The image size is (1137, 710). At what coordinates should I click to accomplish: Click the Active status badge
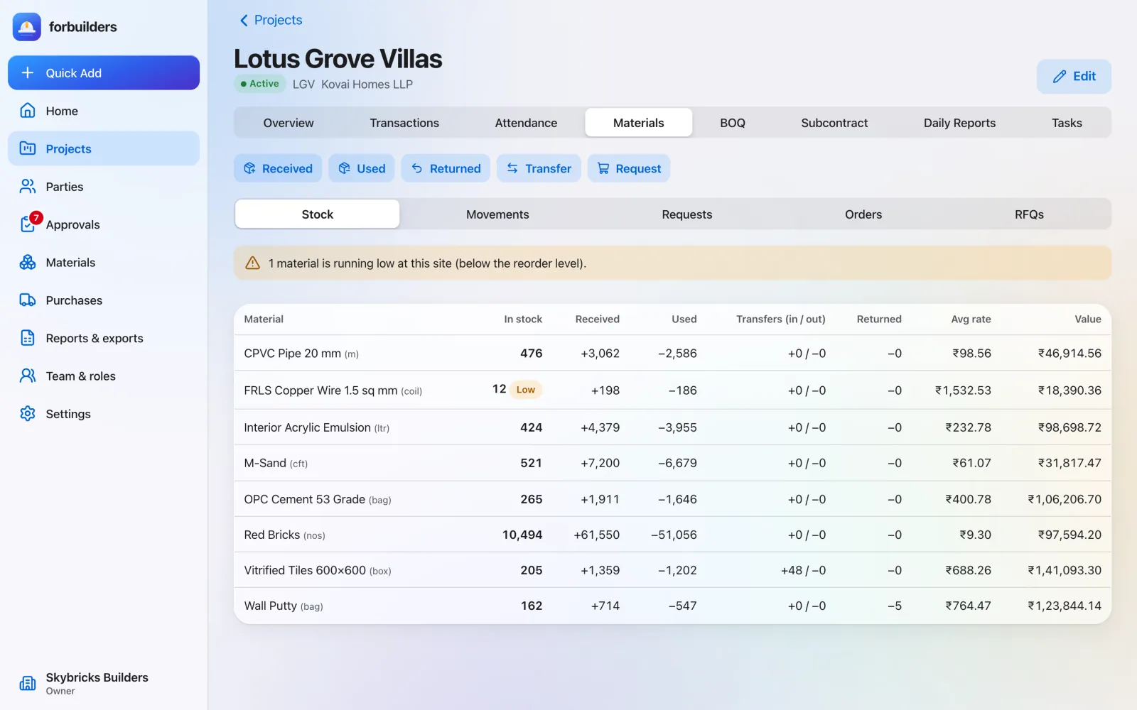[260, 84]
